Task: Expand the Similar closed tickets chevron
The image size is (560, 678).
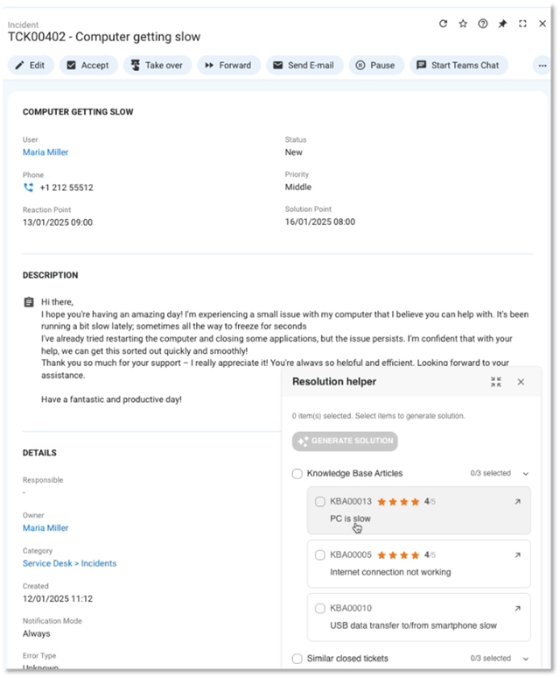Action: [526, 658]
